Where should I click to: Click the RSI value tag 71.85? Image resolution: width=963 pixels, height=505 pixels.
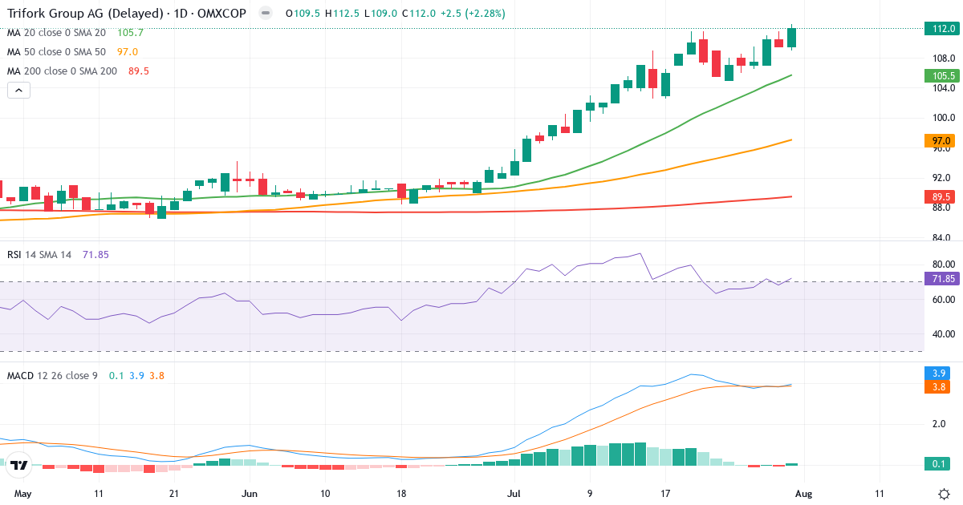(941, 279)
